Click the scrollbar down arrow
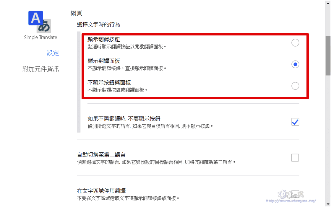Image resolution: width=331 pixels, height=207 pixels. (x=328, y=204)
